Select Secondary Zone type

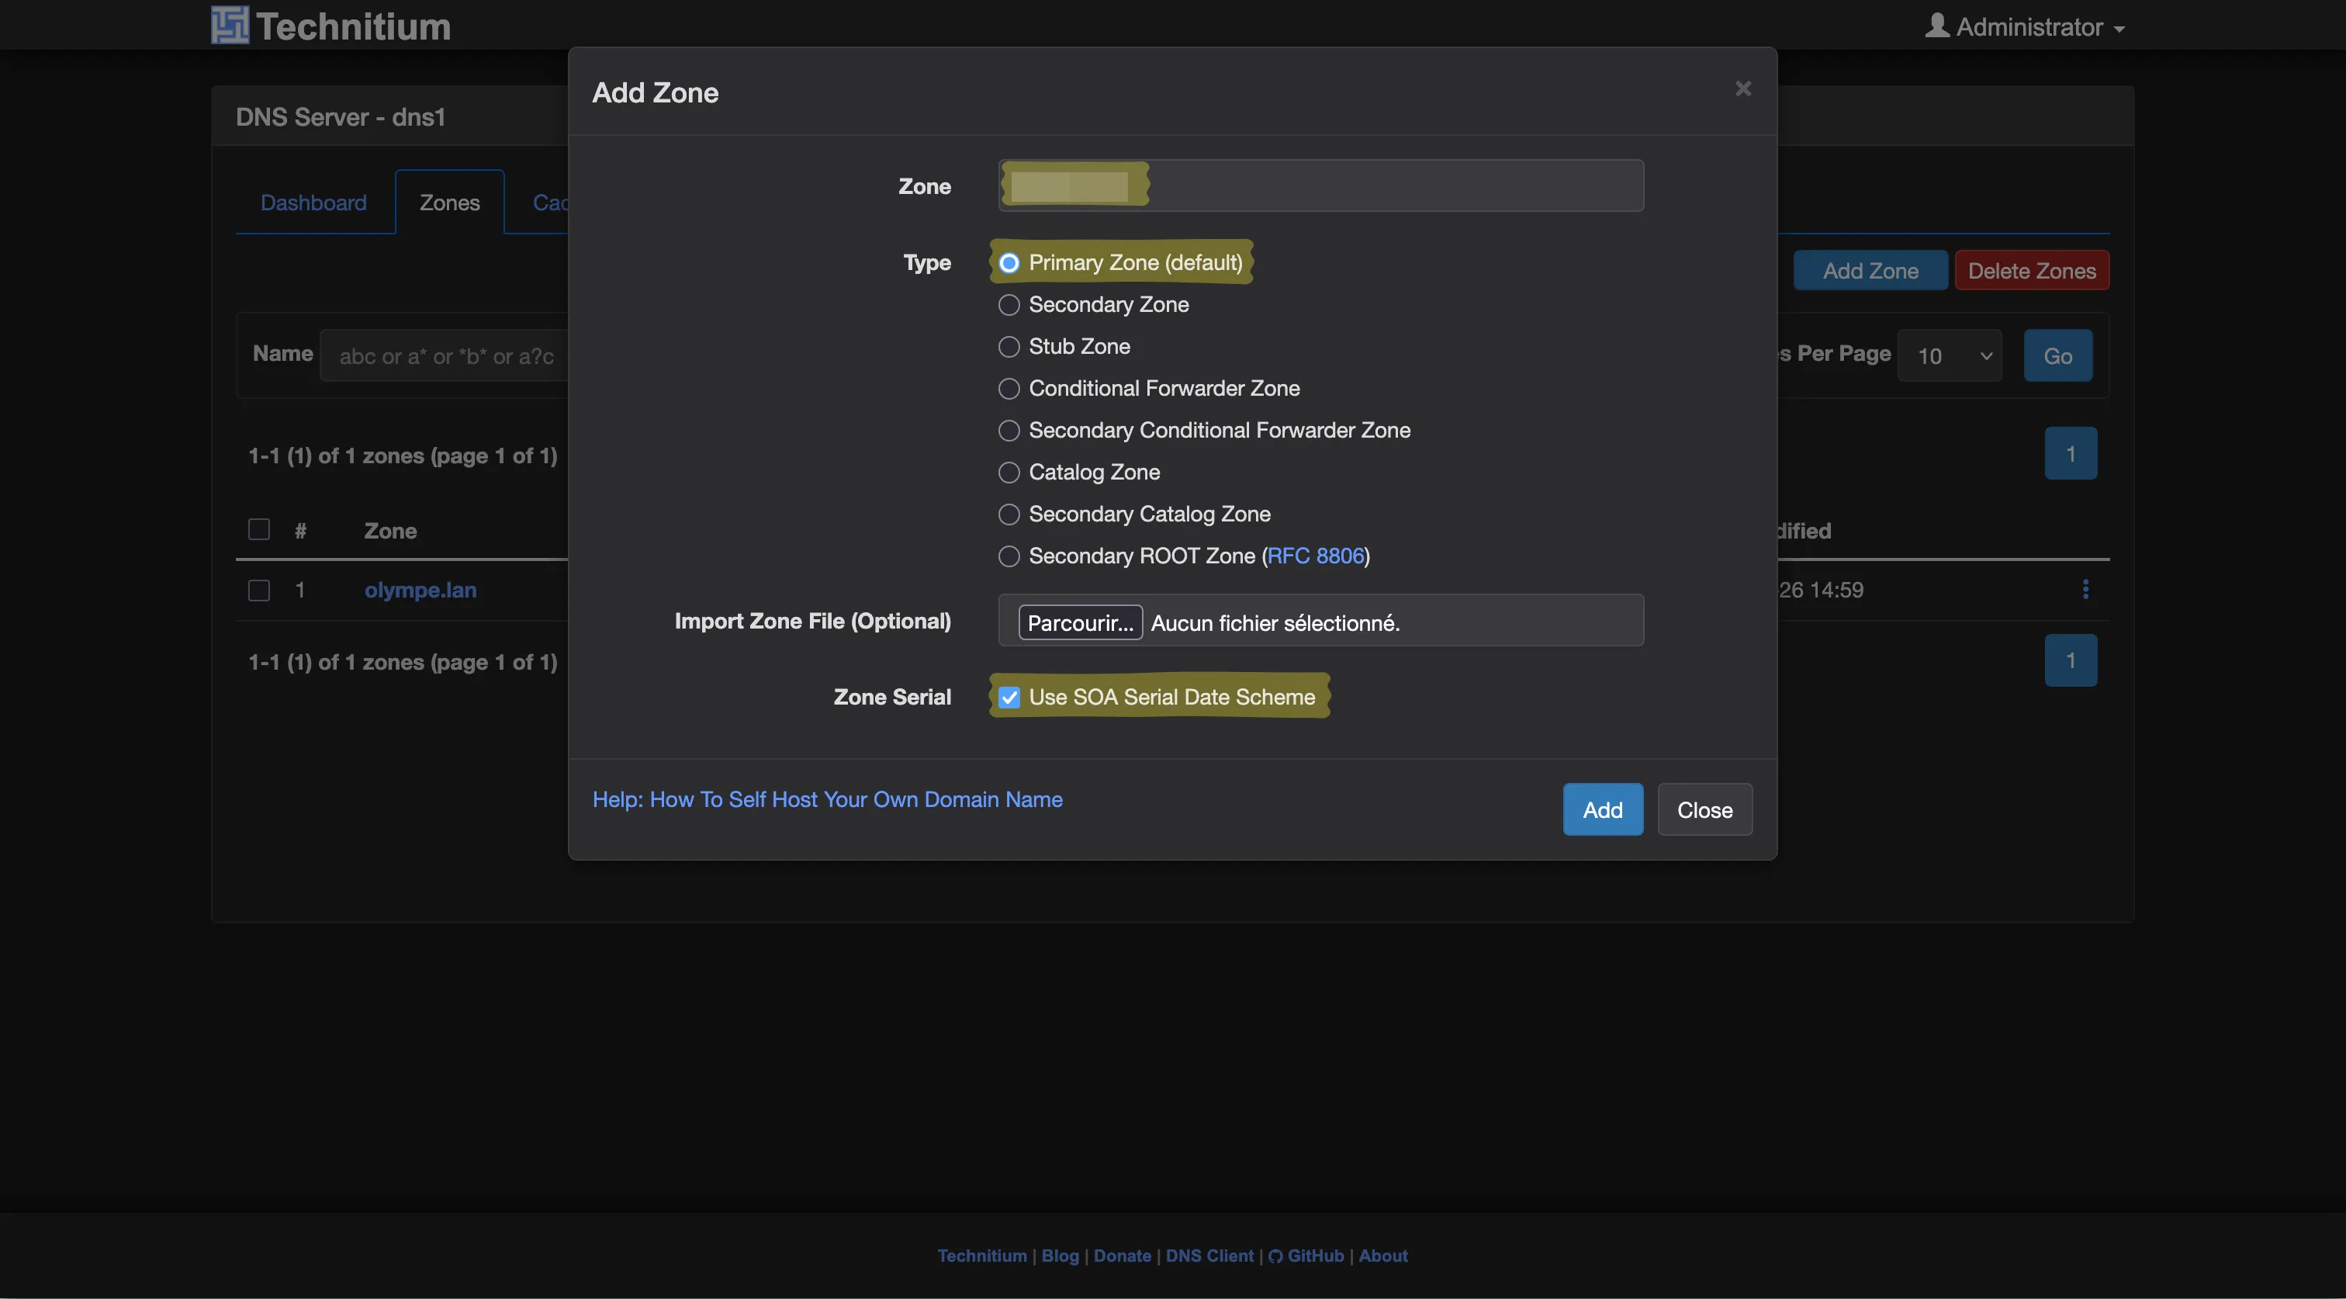coord(1009,305)
